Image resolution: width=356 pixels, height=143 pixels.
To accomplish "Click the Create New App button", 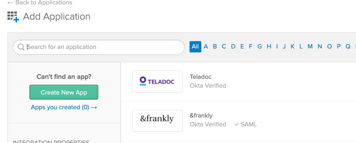I will (64, 92).
